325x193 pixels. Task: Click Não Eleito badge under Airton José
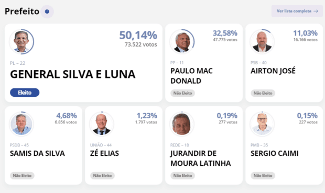click(263, 93)
